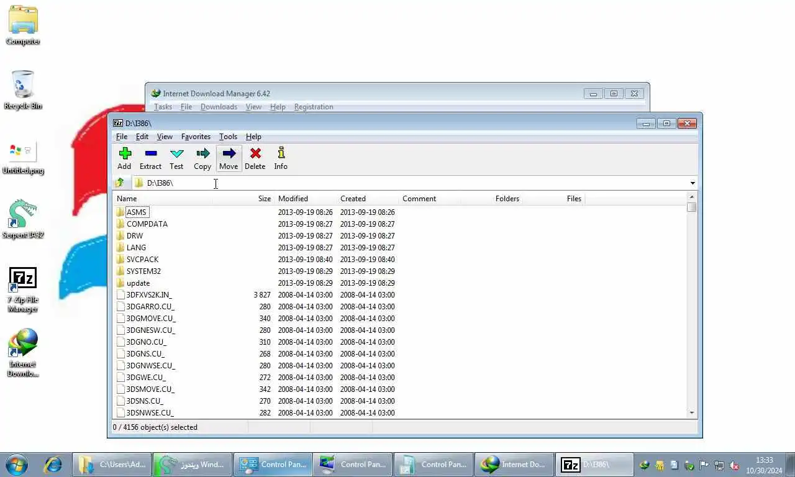Open Tasks menu in Internet Download Manager

click(163, 107)
